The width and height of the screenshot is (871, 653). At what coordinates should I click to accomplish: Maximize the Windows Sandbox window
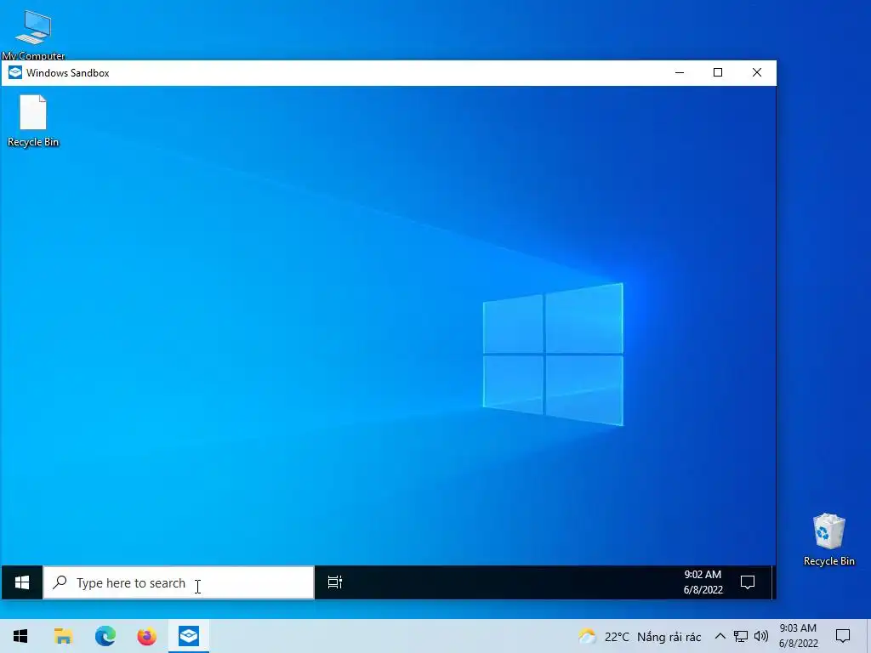(718, 73)
